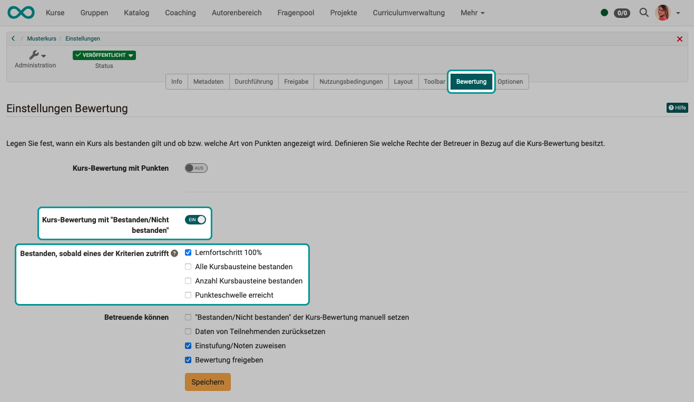Click the user avatar picture

pyautogui.click(x=662, y=13)
